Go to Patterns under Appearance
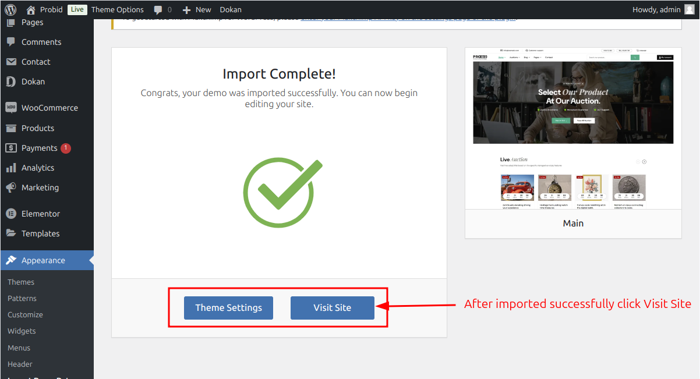 (22, 298)
